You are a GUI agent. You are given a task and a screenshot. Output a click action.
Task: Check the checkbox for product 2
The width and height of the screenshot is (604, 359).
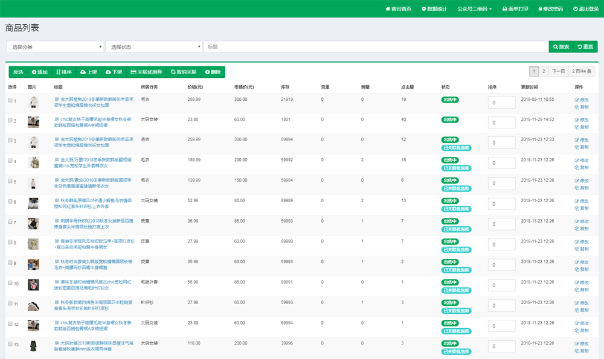click(10, 120)
